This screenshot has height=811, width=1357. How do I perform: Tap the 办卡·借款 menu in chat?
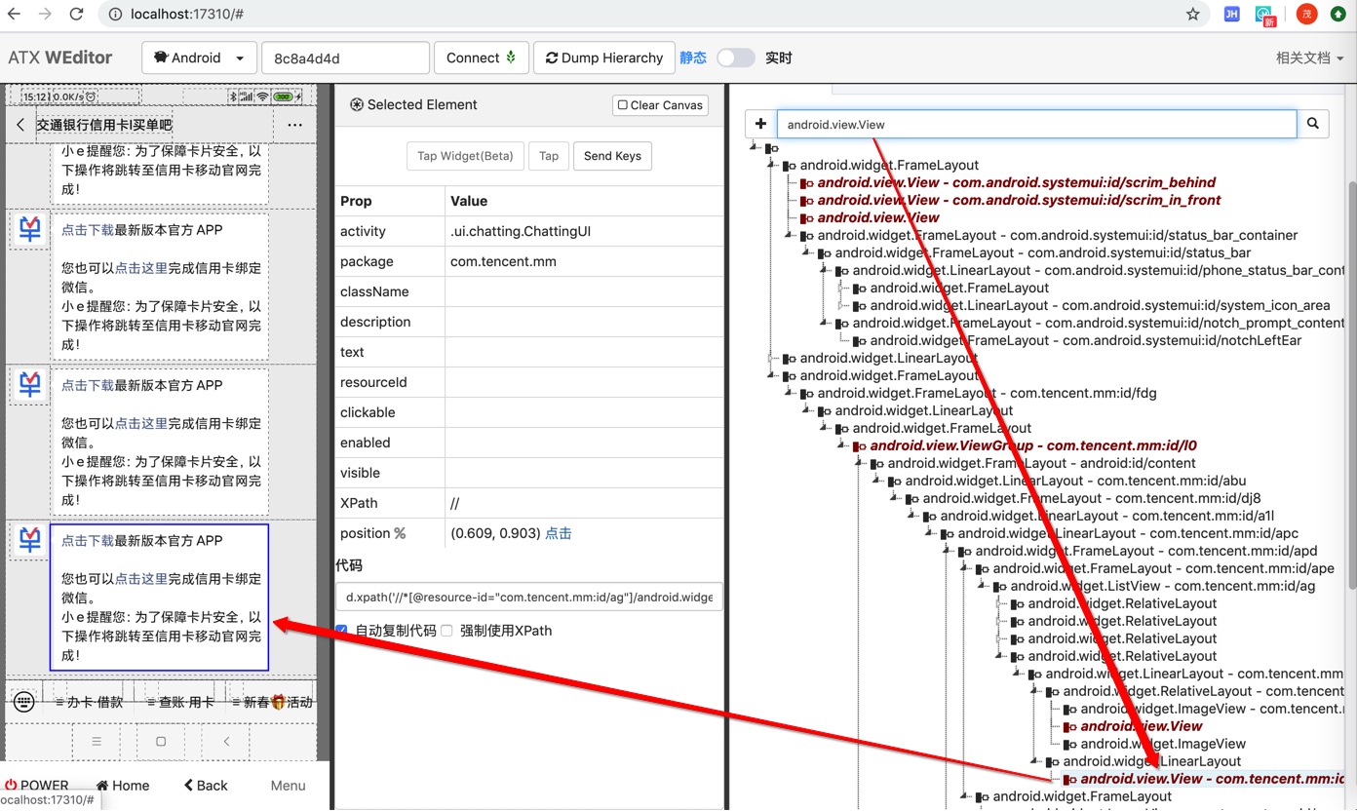pyautogui.click(x=90, y=702)
